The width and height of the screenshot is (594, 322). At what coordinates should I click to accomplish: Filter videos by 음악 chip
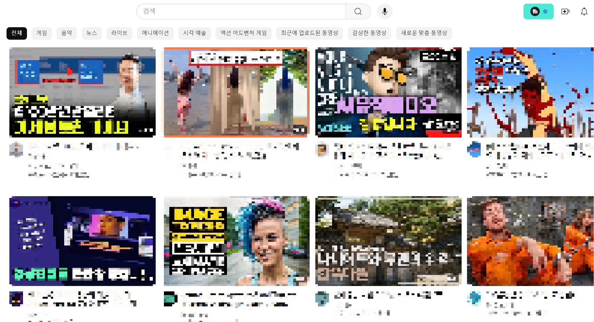pos(66,33)
